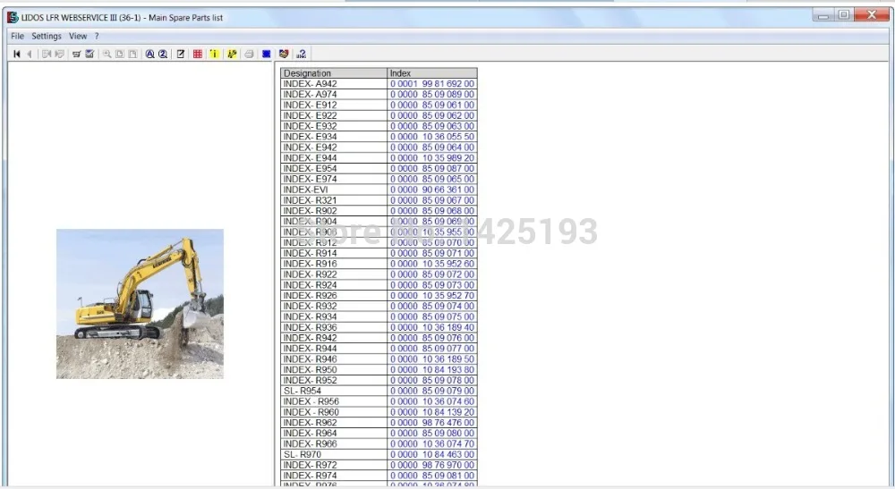Select the INDEX- R924 row
Image resolution: width=895 pixels, height=489 pixels.
(x=379, y=285)
